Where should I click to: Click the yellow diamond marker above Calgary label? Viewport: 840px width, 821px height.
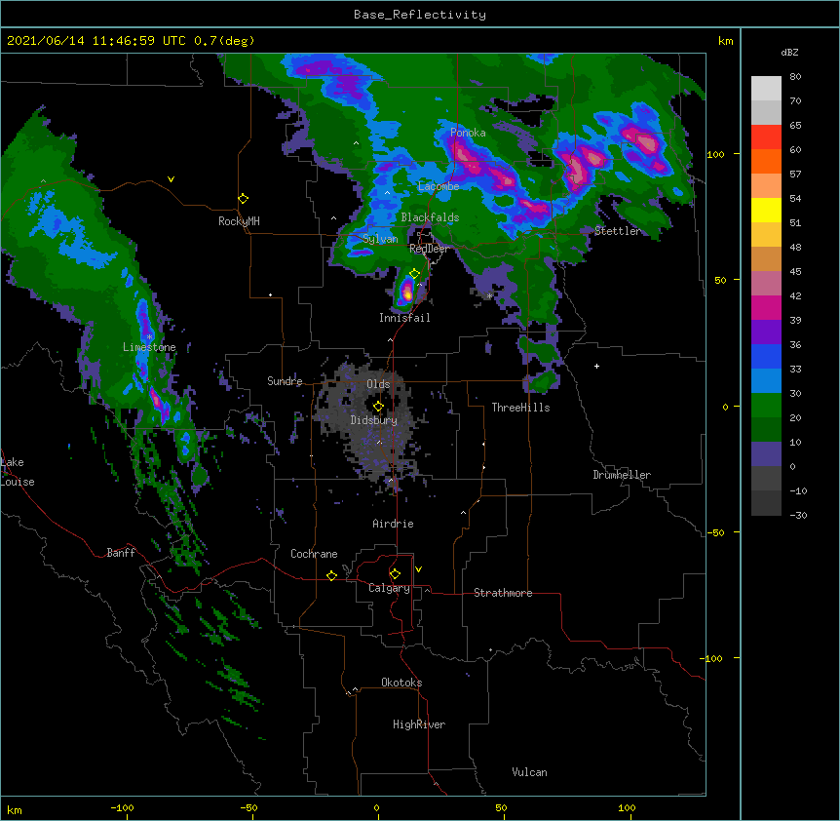(x=395, y=574)
